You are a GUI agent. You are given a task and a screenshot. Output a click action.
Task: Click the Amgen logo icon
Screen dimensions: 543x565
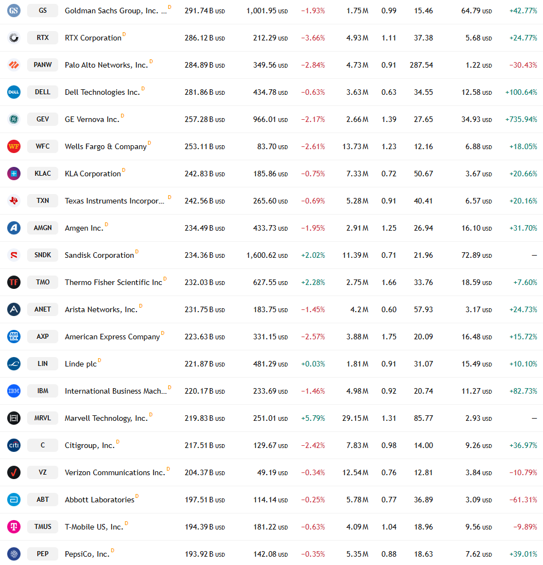14,228
